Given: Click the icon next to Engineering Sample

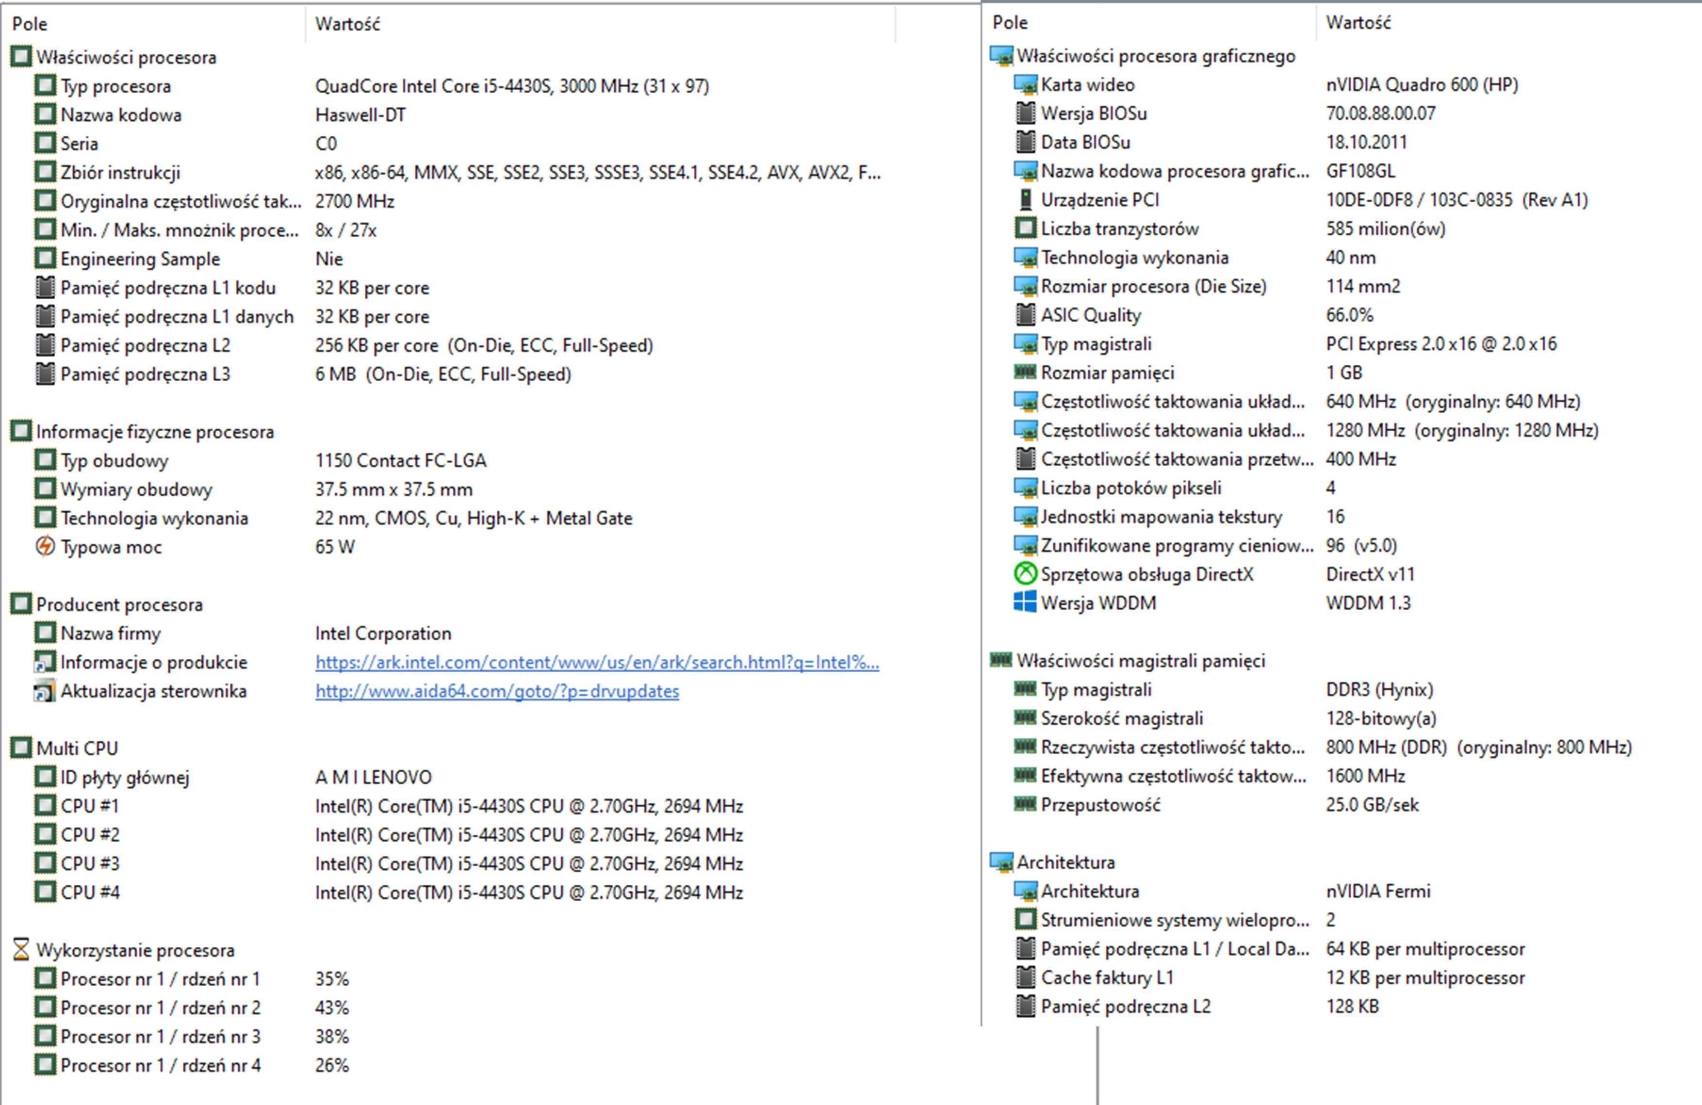Looking at the screenshot, I should (x=45, y=259).
